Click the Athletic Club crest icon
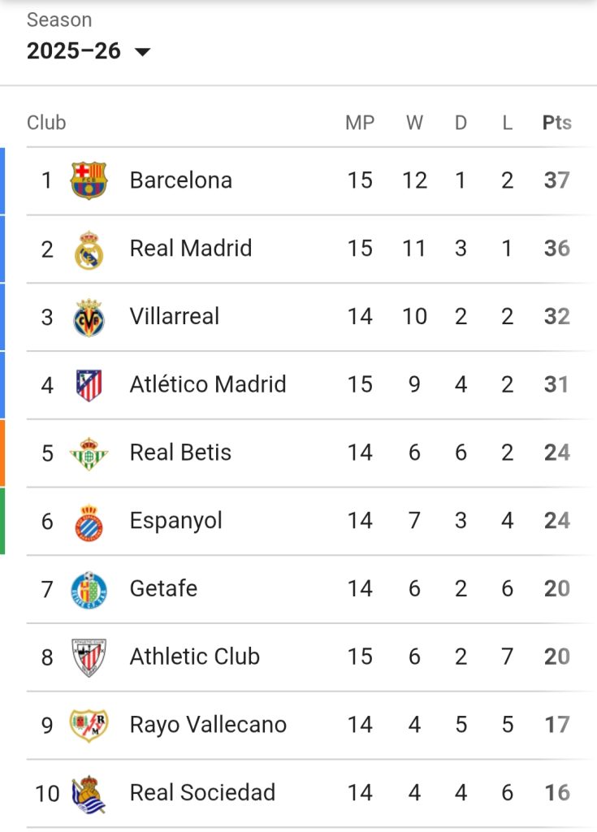 pyautogui.click(x=89, y=656)
